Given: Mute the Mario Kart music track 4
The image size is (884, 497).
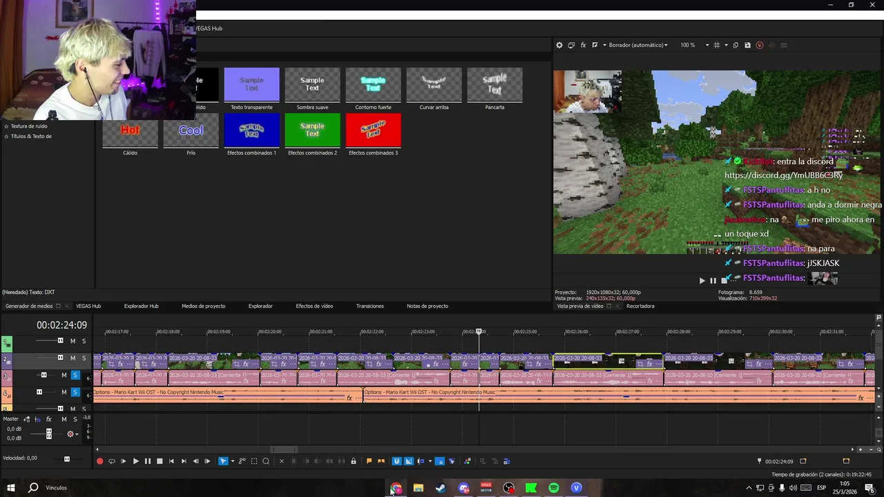Looking at the screenshot, I should point(64,393).
